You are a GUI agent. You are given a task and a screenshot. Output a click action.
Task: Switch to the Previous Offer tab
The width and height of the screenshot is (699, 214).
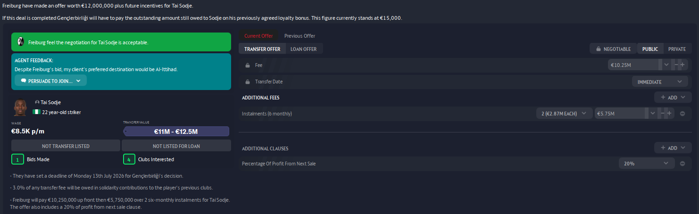(x=300, y=36)
